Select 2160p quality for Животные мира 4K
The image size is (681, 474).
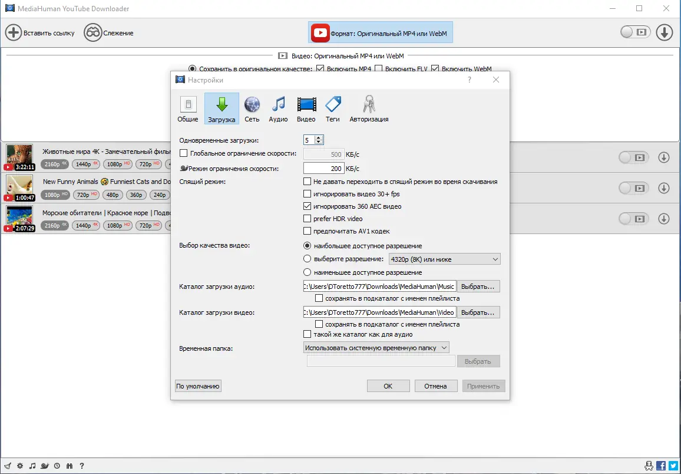(55, 164)
